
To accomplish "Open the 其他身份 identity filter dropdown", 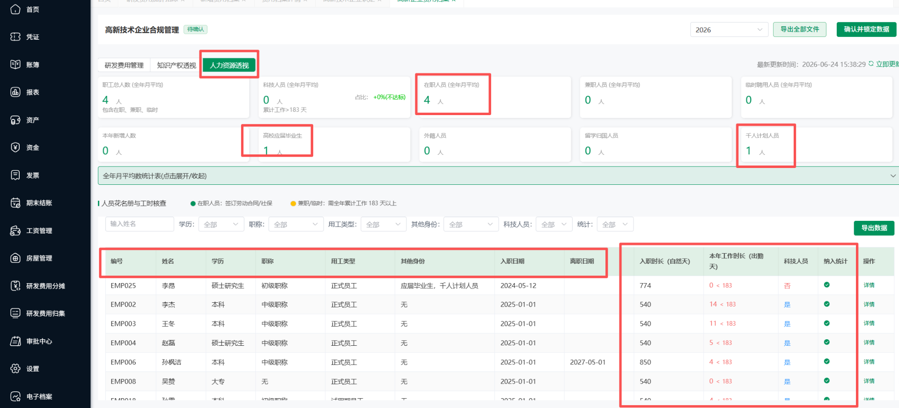I will (471, 225).
